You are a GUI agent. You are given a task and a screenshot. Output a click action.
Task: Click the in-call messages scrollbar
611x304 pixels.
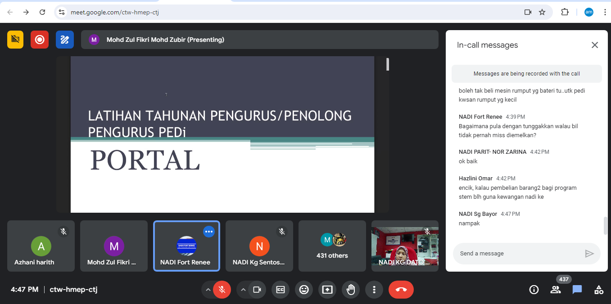click(x=606, y=226)
